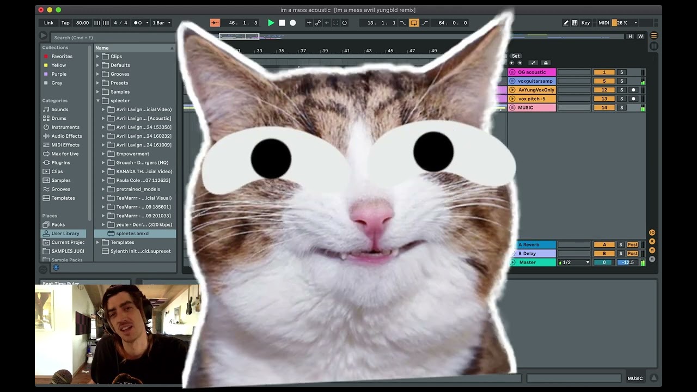Open the MIDI Effects category

pos(65,145)
